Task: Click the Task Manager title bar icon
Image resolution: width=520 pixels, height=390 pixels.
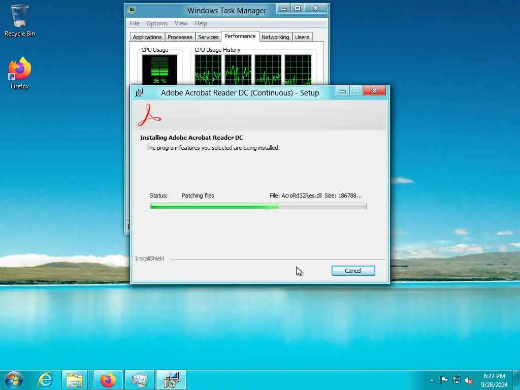Action: click(132, 10)
